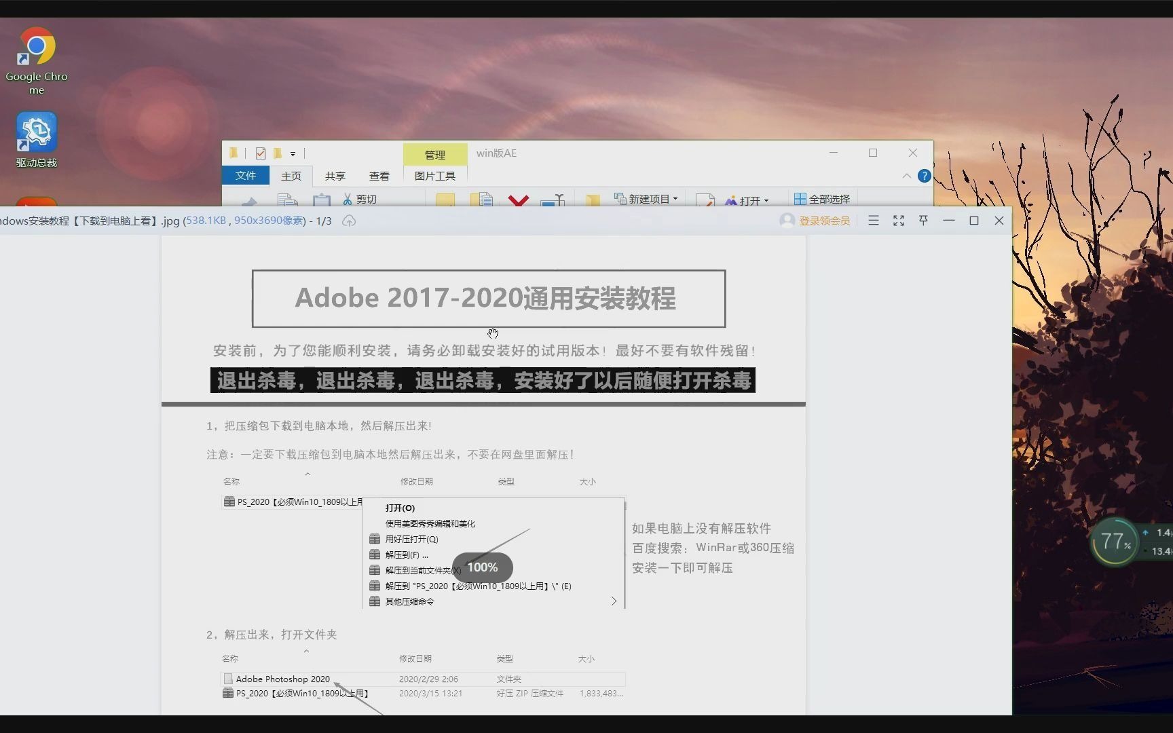
Task: Open the 新建项目 dropdown
Action: (x=646, y=199)
